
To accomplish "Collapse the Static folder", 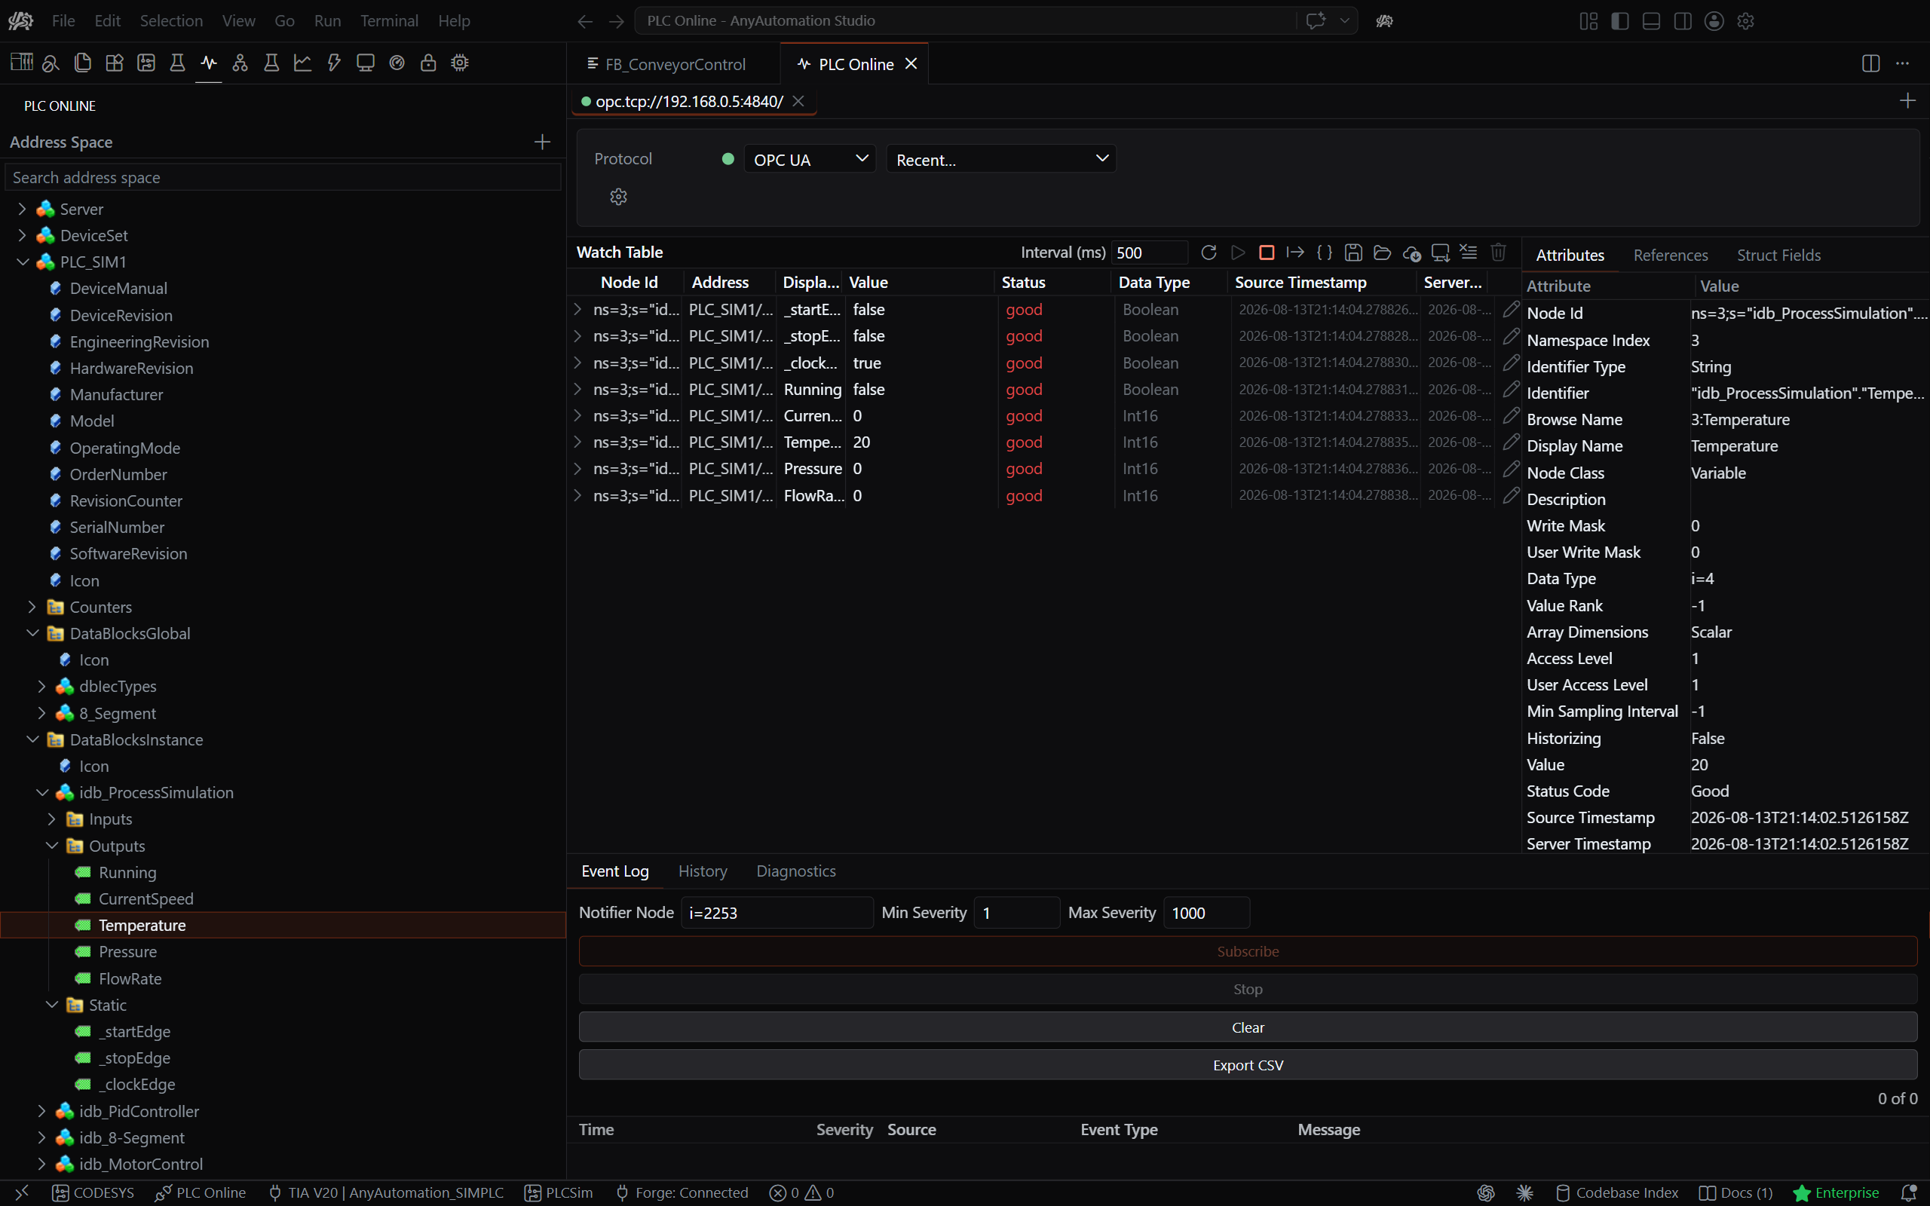I will coord(52,1005).
